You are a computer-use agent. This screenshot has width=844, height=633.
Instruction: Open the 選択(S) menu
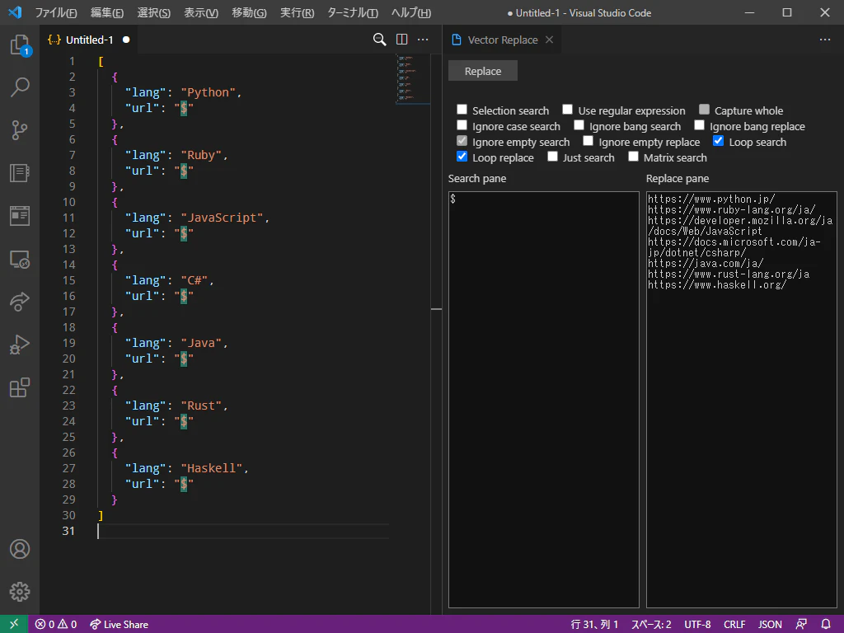click(153, 12)
